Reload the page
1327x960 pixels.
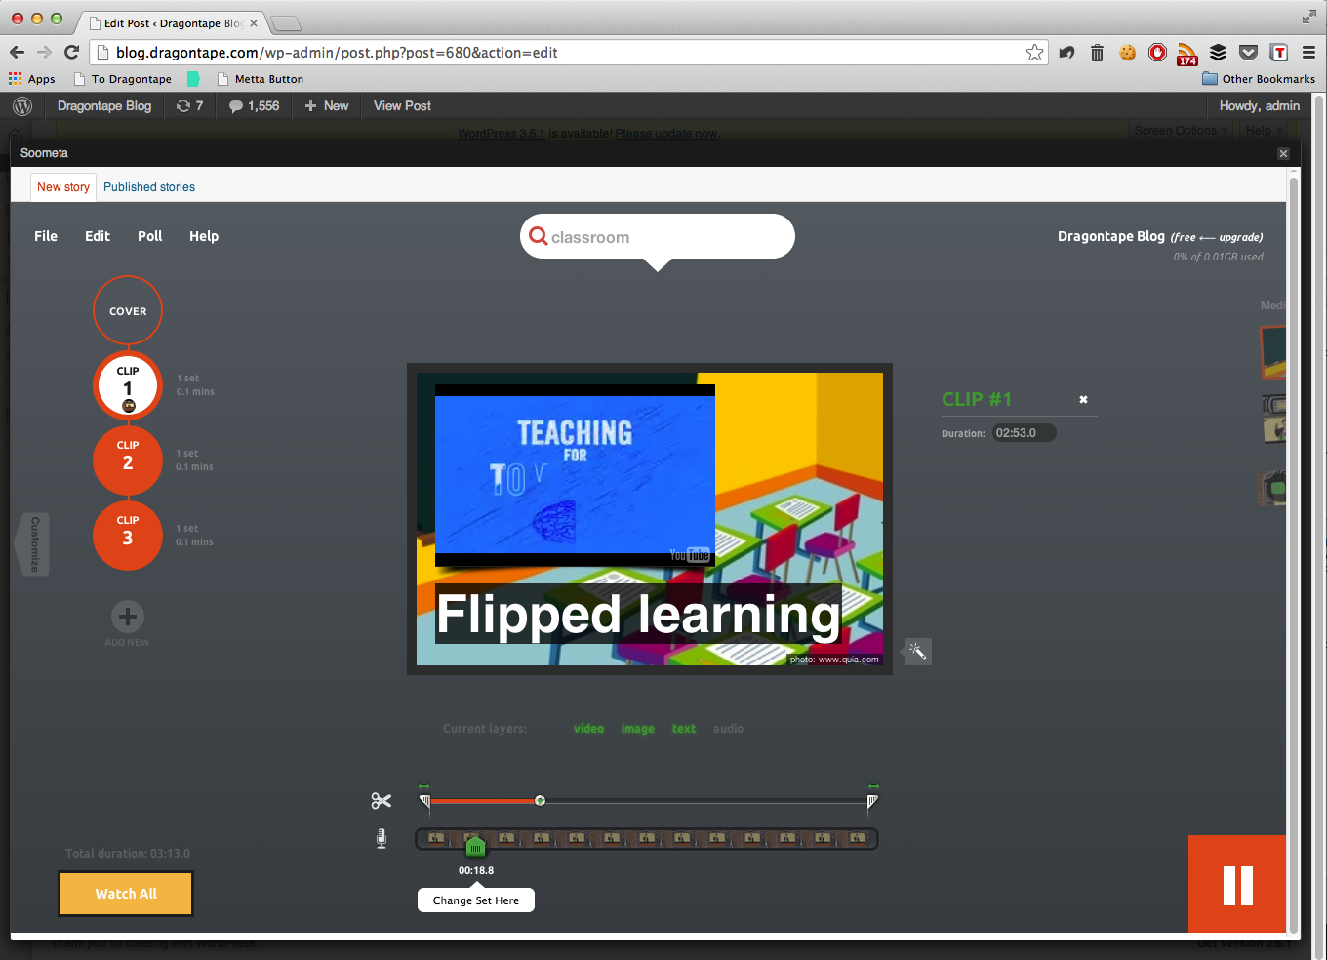coord(71,53)
